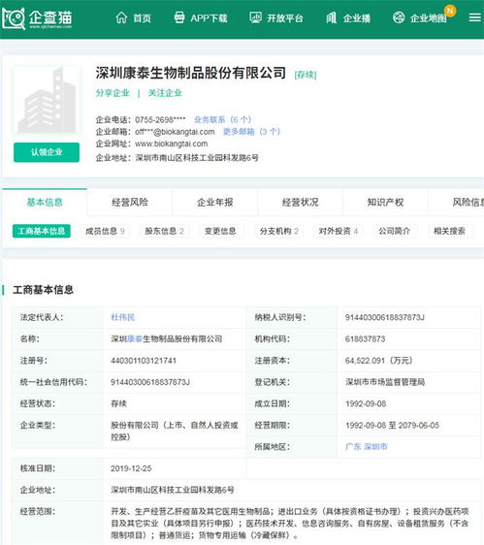Open 业务联系 (6个) link
The height and width of the screenshot is (545, 484).
click(x=222, y=120)
